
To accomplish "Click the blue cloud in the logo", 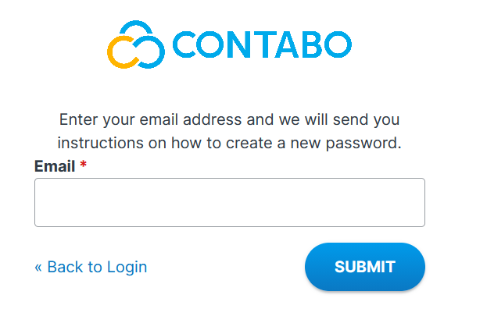I will [145, 41].
